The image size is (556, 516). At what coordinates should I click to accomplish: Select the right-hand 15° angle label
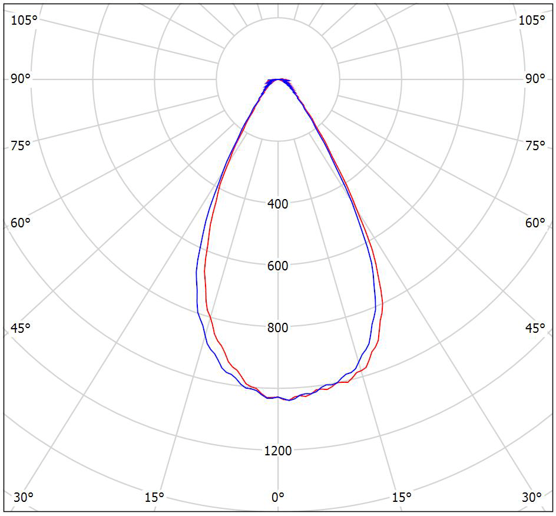pos(402,497)
